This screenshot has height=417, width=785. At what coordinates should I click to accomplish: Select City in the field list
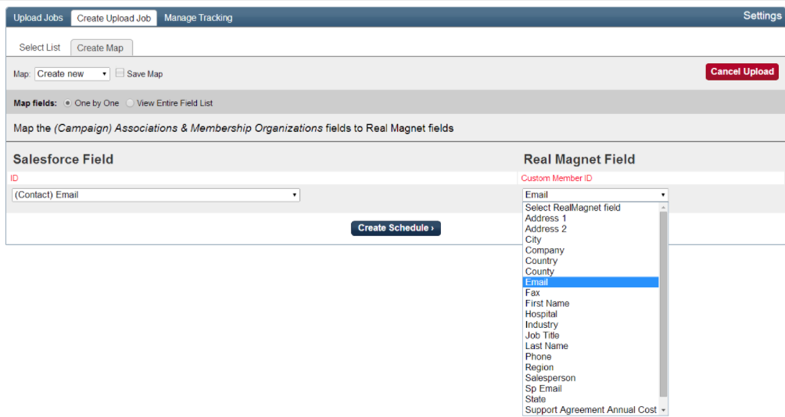pyautogui.click(x=591, y=240)
